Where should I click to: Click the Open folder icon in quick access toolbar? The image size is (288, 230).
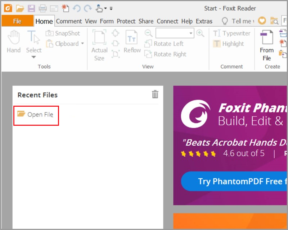[x=20, y=8]
